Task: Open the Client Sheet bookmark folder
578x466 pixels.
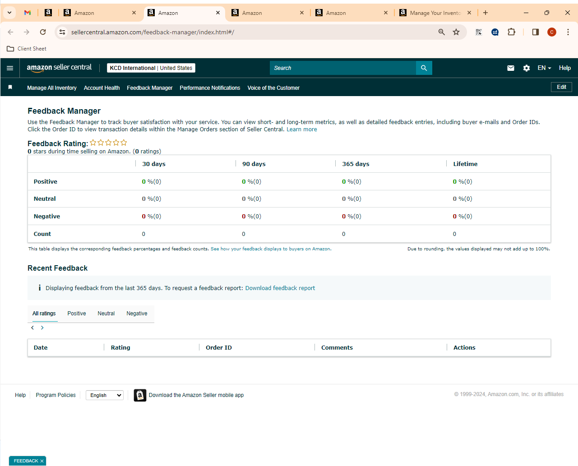Action: 27,49
